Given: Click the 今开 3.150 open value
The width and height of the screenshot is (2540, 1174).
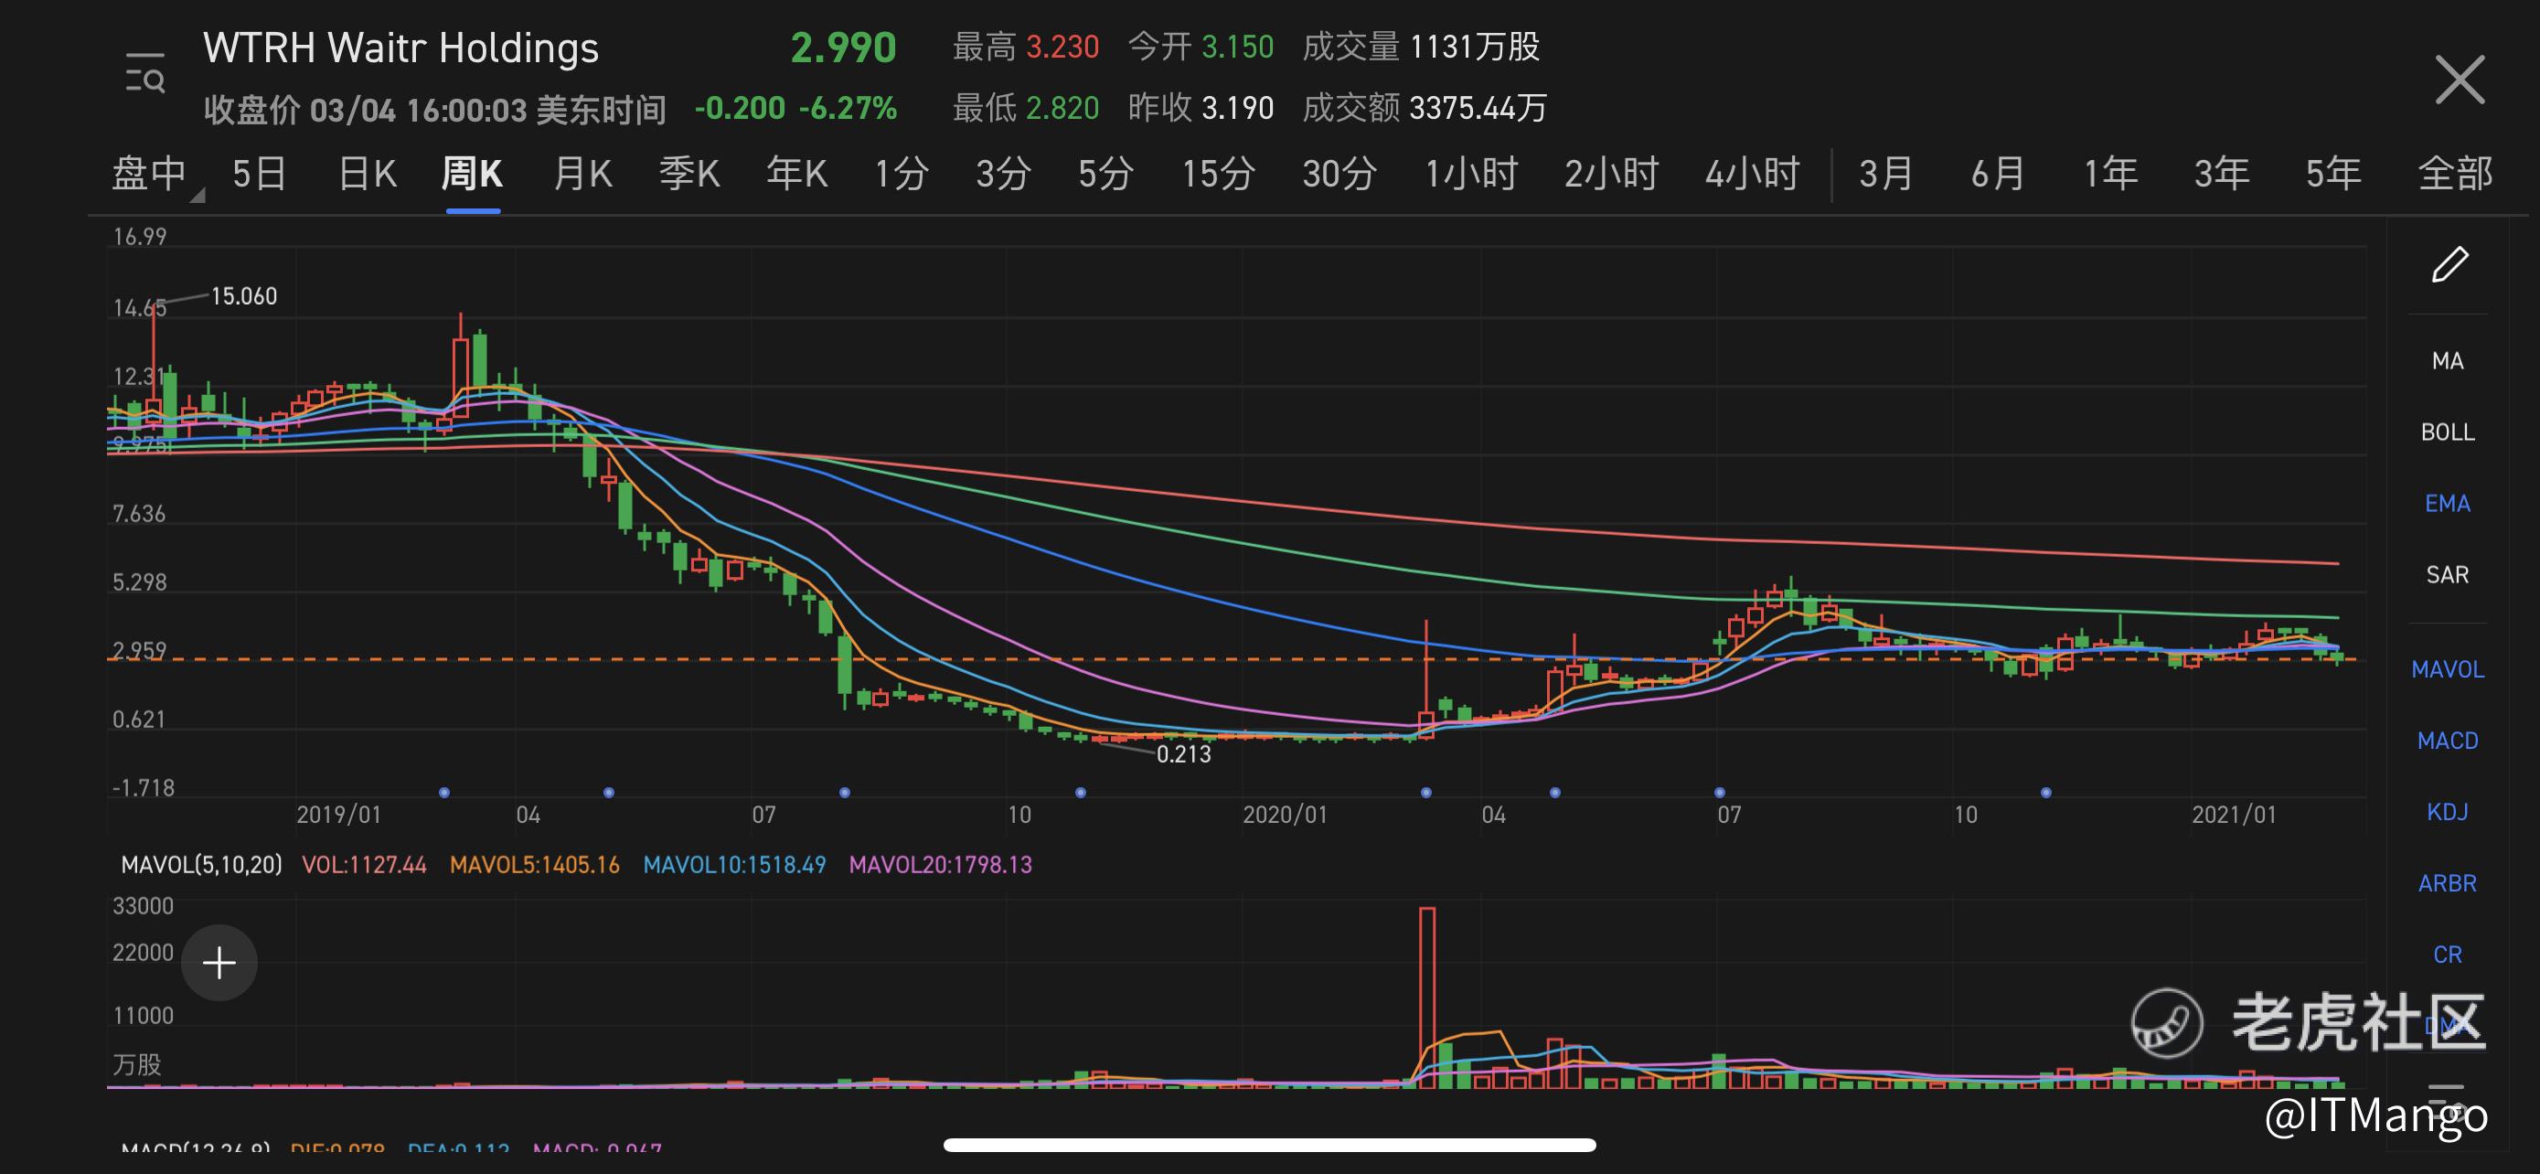Looking at the screenshot, I should click(x=1201, y=47).
